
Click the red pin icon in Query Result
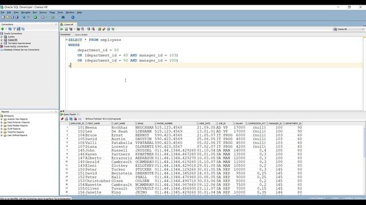[x=62, y=119]
